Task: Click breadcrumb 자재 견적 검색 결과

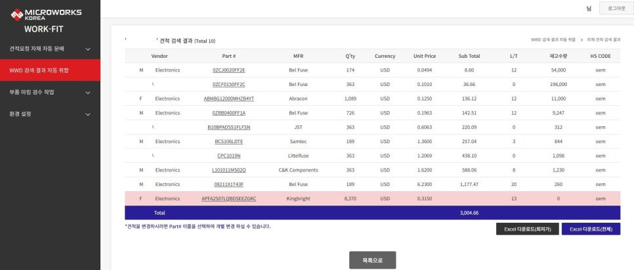Action: click(x=603, y=39)
